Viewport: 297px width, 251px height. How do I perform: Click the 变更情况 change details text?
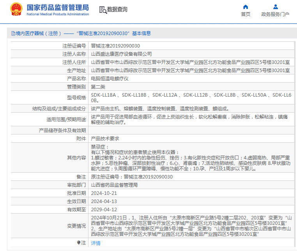pyautogui.click(x=191, y=226)
